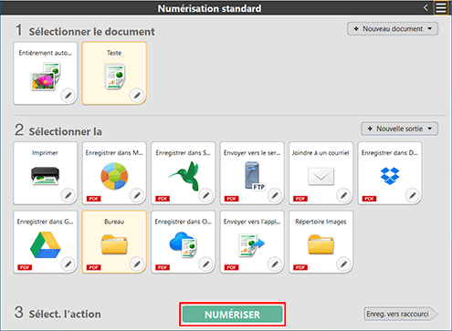Edit the Envoyer vers l'appl... pencil icon

coord(275,264)
